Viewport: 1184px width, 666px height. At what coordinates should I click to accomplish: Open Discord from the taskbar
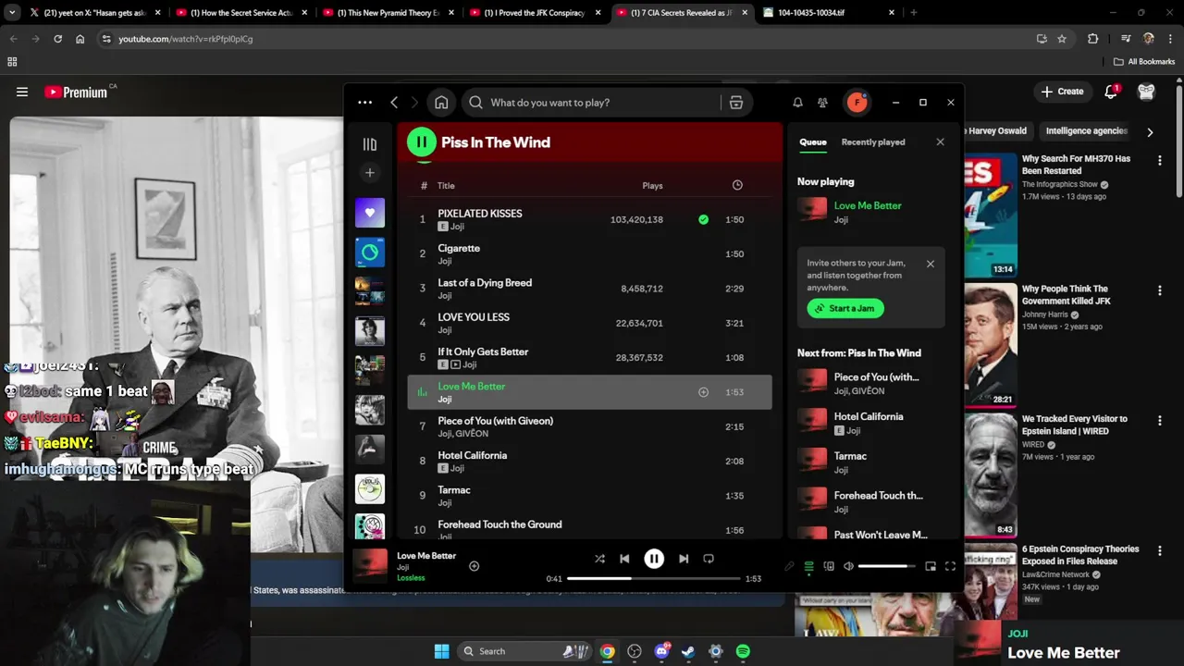point(661,651)
